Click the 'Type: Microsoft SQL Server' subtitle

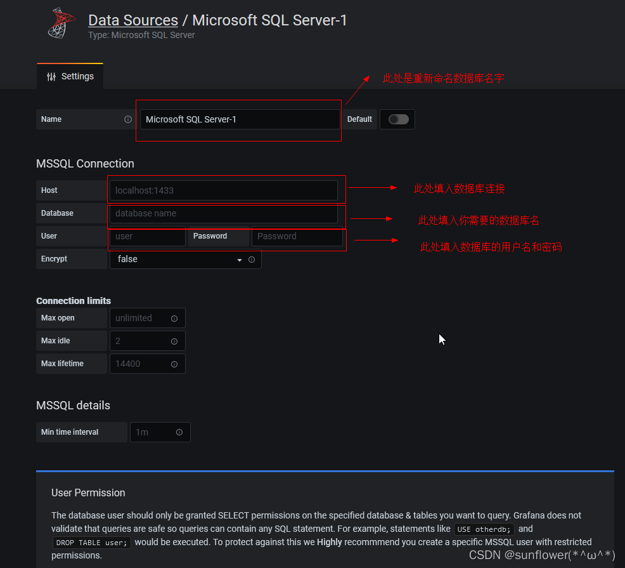[141, 35]
